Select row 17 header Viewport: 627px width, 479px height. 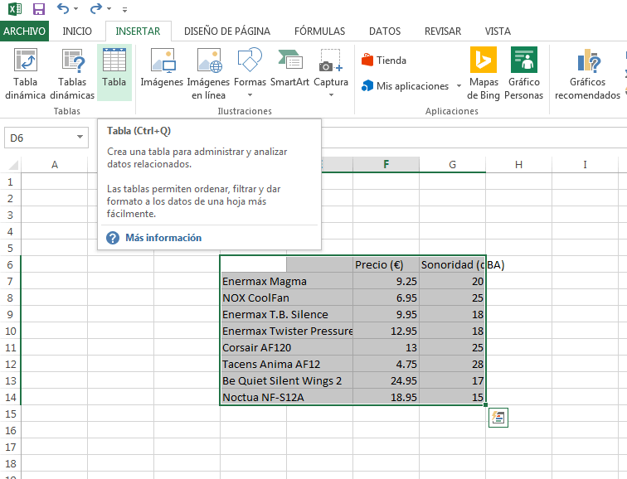click(11, 447)
